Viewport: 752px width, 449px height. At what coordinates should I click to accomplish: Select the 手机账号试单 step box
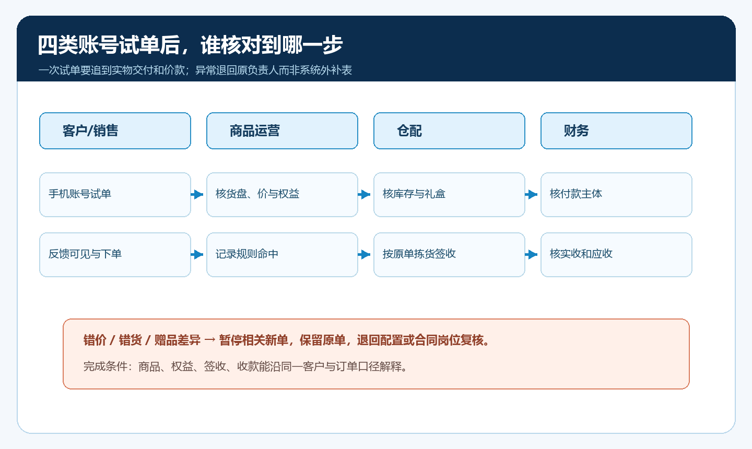click(x=115, y=195)
